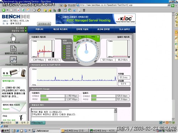
Task: Click the green Go arrow beside address bar
Action: coord(173,5)
